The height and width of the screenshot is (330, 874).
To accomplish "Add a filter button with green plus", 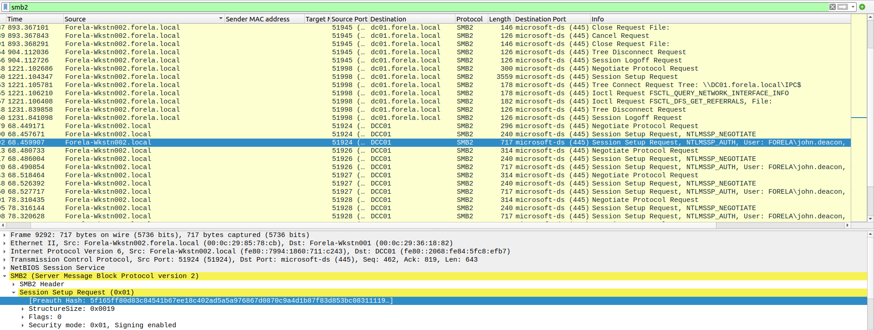I will [862, 7].
